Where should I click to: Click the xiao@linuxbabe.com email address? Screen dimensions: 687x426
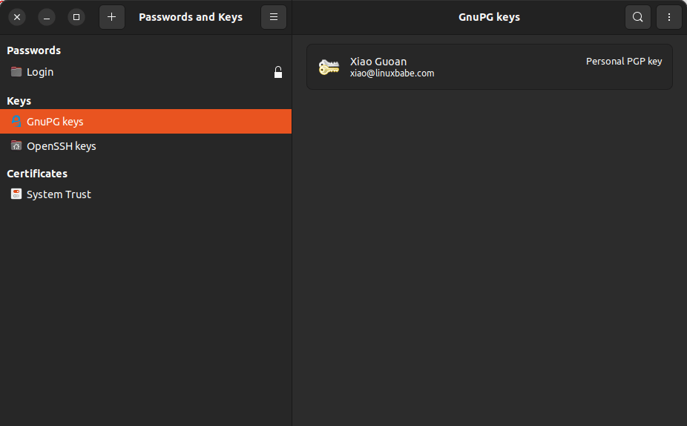(x=392, y=73)
